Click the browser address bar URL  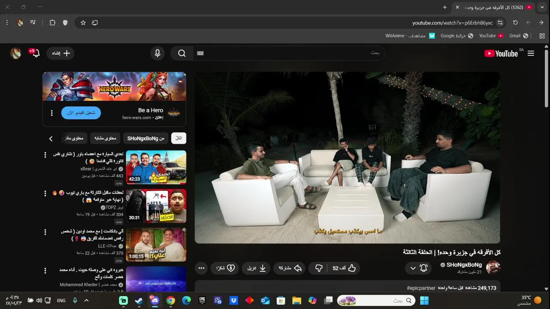pos(452,23)
